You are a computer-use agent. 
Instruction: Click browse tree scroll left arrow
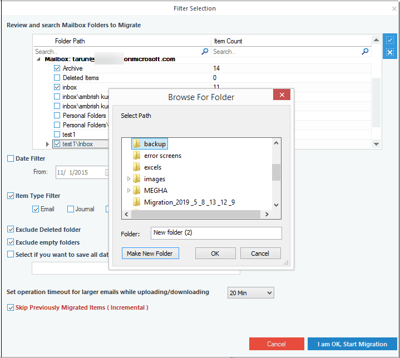point(126,214)
